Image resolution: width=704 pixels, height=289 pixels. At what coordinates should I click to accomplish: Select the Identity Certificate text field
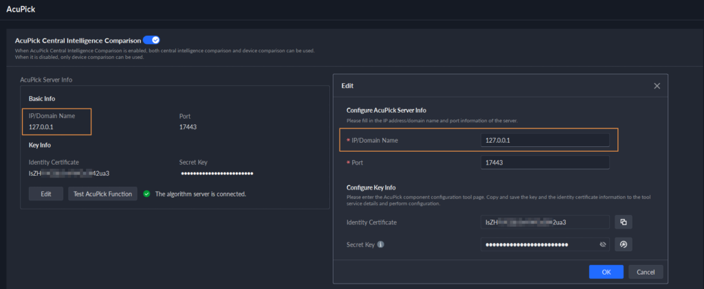pos(544,222)
